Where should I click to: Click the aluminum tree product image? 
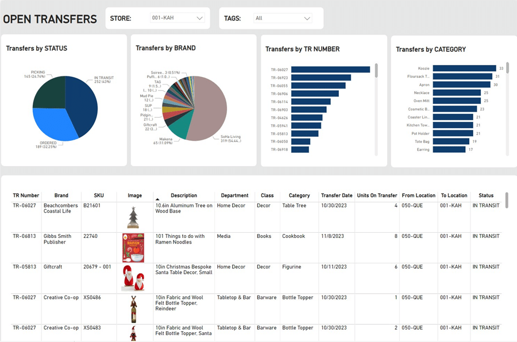[133, 217]
